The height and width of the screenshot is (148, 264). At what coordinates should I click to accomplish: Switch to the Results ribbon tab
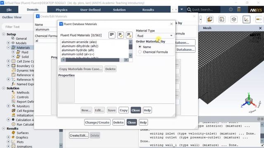point(148,10)
